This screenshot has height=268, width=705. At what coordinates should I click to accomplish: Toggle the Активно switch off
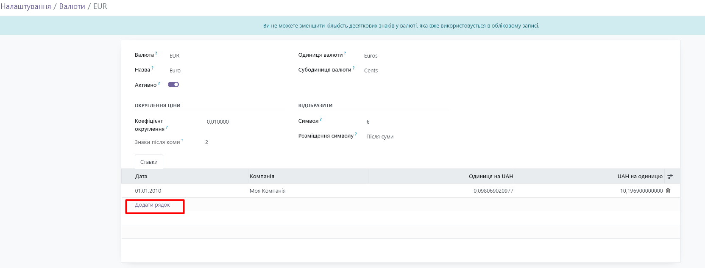tap(173, 85)
